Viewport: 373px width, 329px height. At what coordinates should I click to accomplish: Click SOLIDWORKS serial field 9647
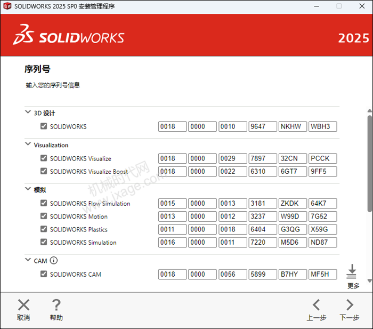pos(263,126)
